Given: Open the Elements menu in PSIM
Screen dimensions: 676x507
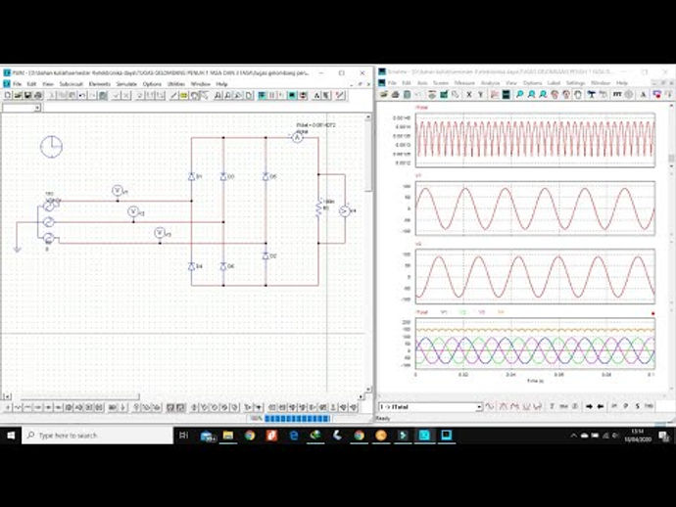Looking at the screenshot, I should point(100,84).
